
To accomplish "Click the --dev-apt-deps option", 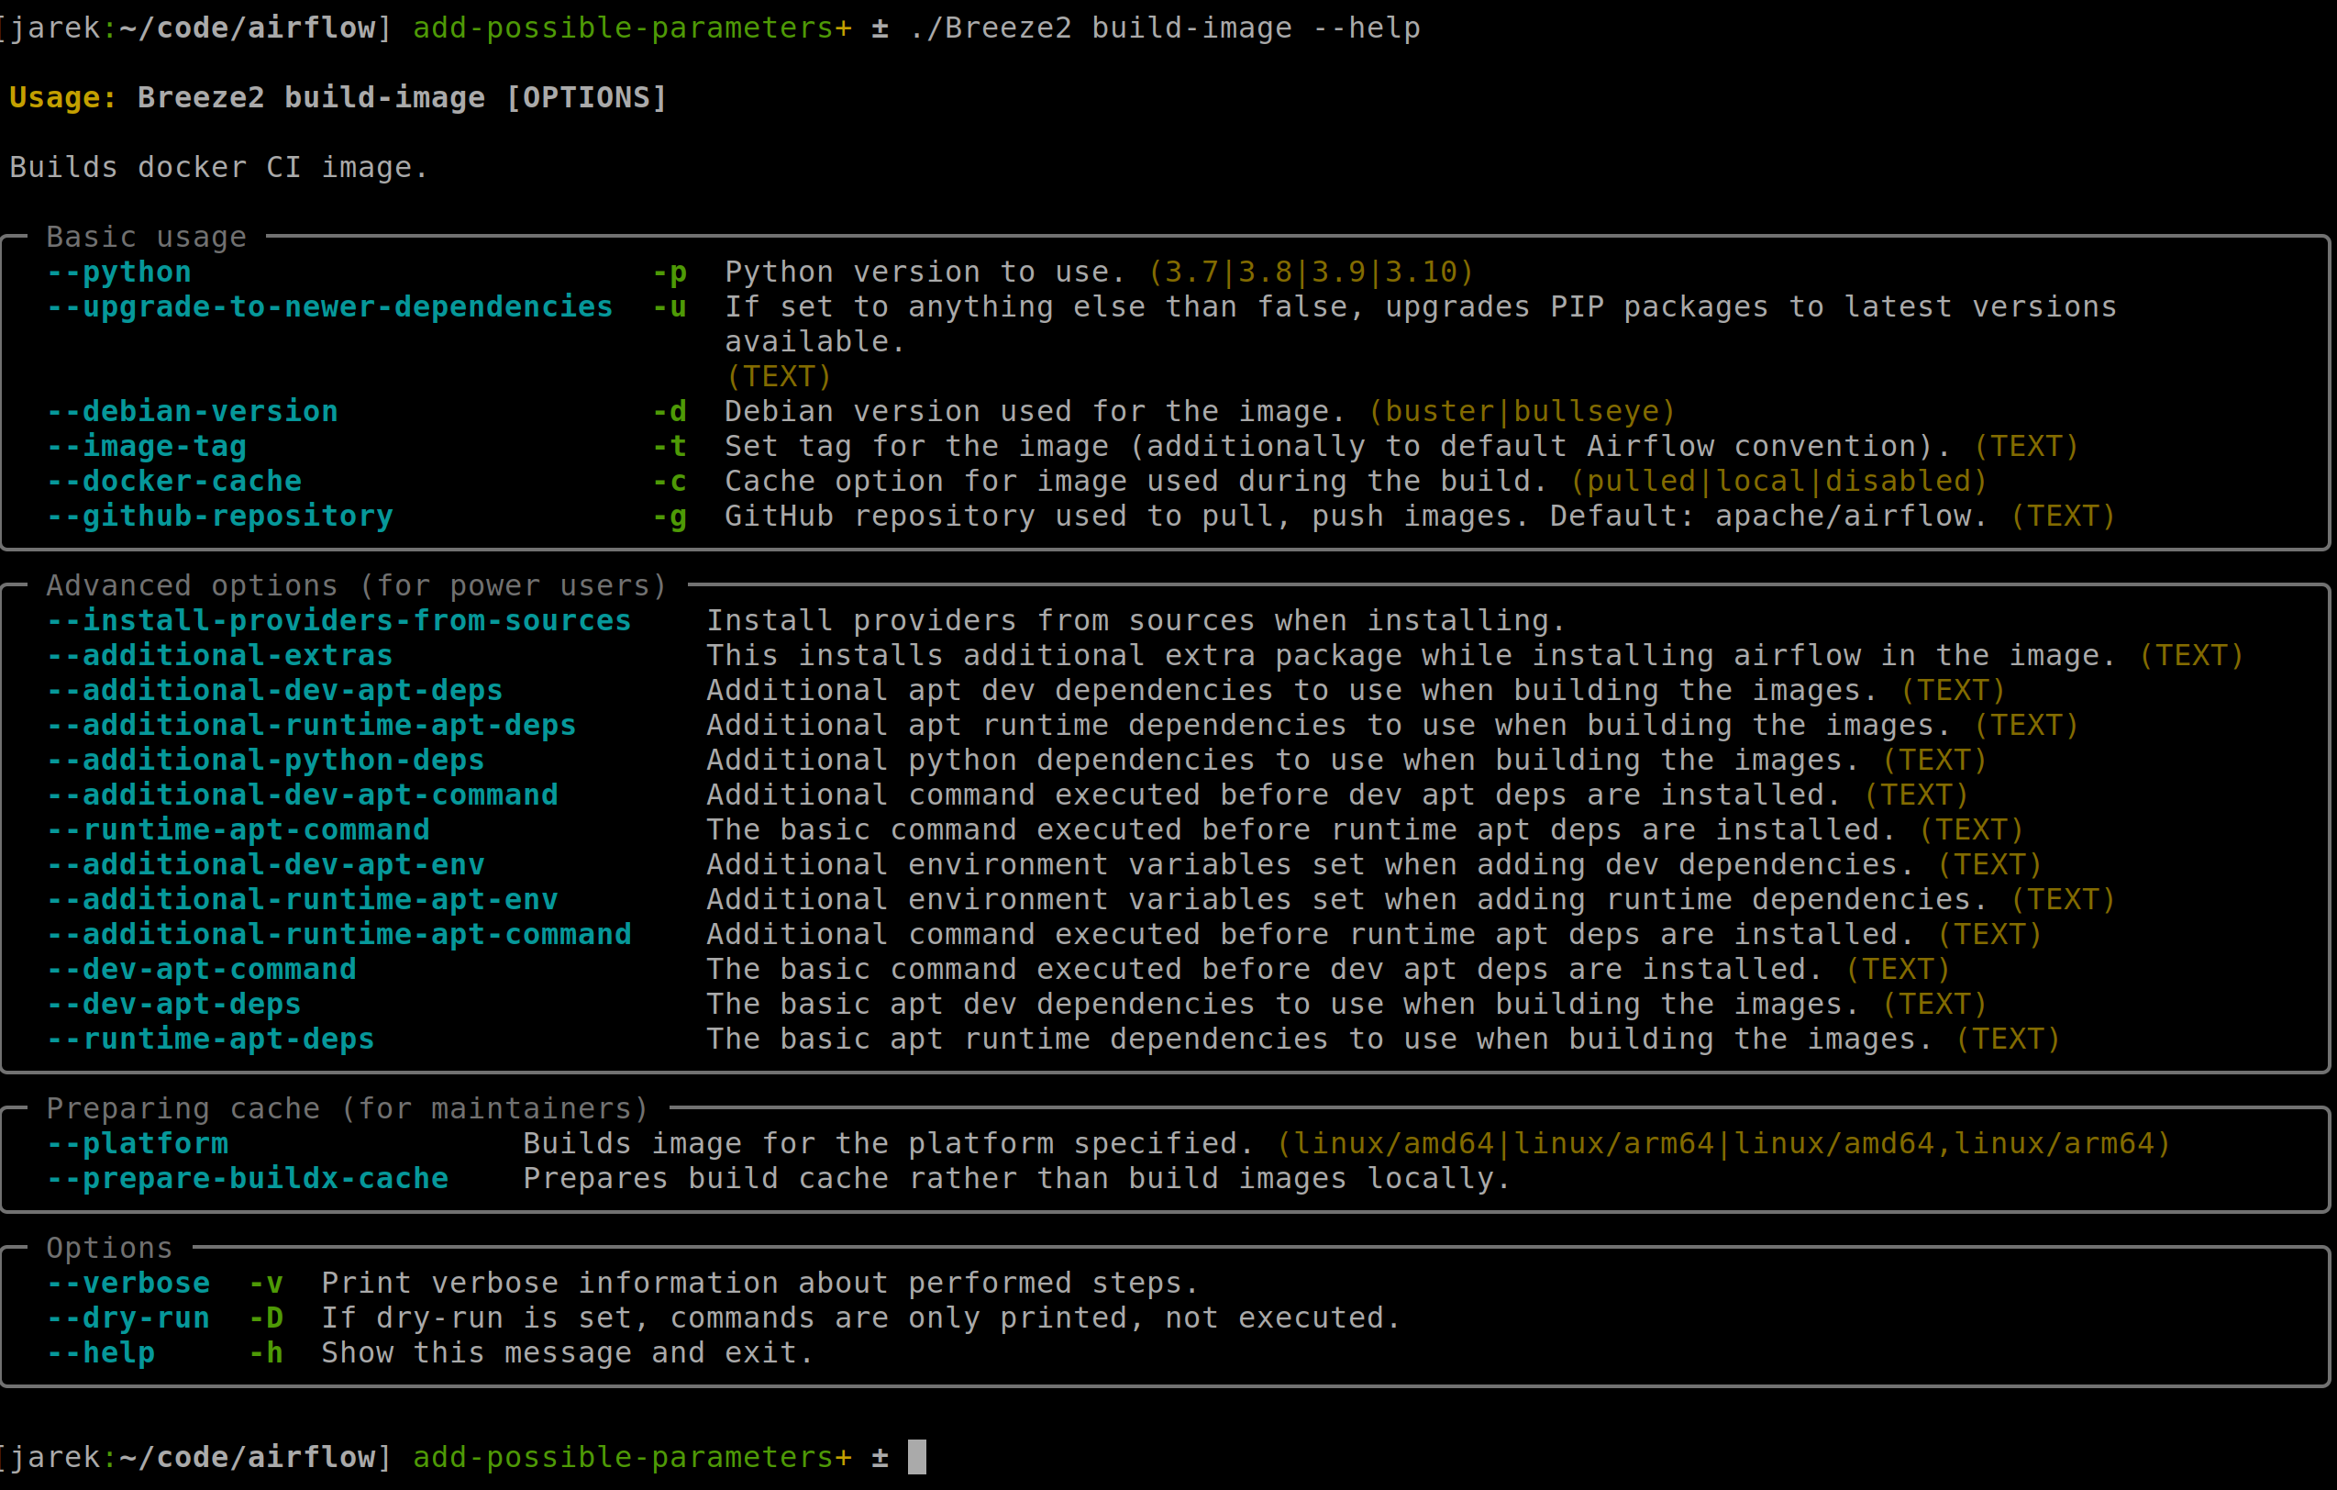I will pos(174,1004).
